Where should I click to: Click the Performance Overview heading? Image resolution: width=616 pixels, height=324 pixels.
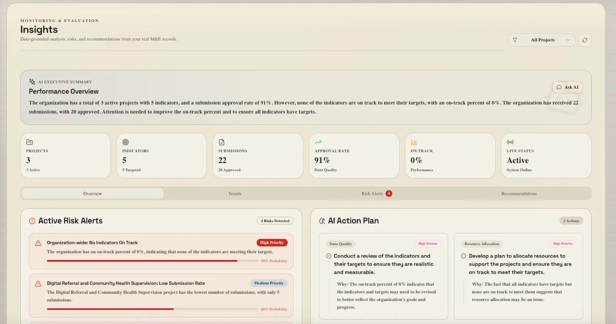64,92
